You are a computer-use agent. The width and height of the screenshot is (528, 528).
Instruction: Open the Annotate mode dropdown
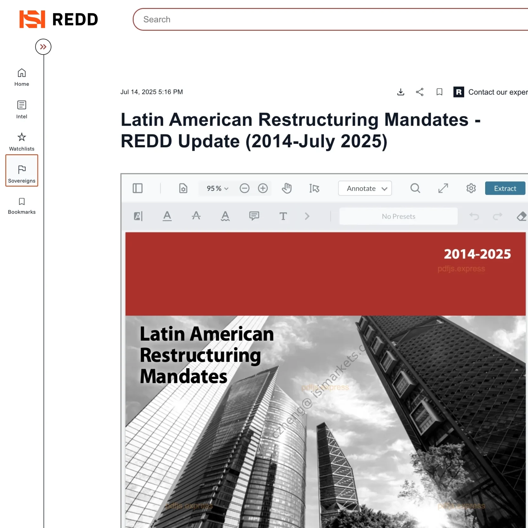point(365,188)
